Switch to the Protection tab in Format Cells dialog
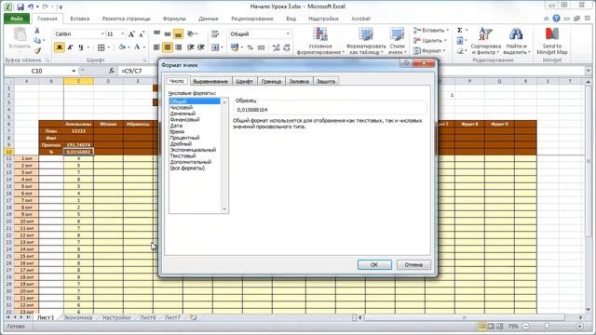 (326, 81)
